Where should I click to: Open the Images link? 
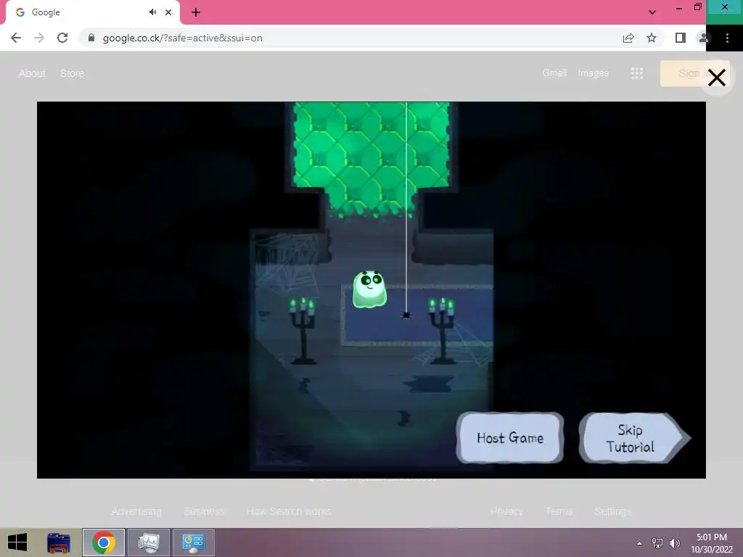[x=593, y=73]
